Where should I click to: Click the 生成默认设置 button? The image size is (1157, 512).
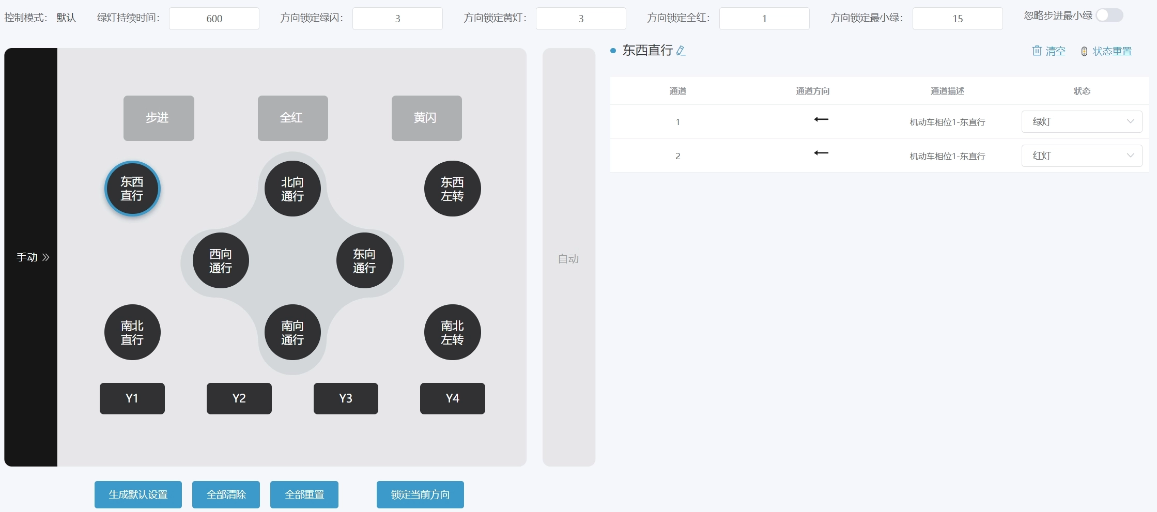point(138,494)
